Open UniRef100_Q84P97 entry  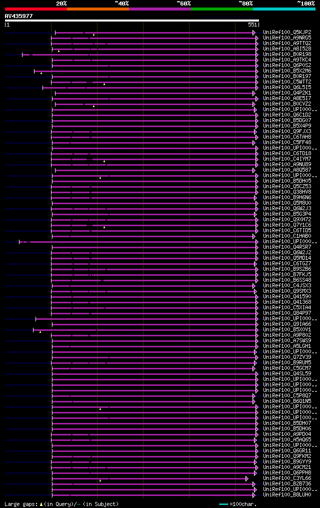[x=287, y=313]
